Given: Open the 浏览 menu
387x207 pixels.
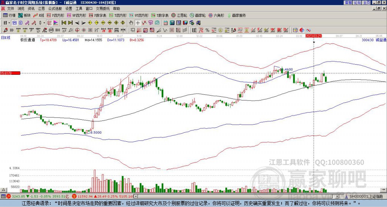Looking at the screenshot, I should click(21, 9).
